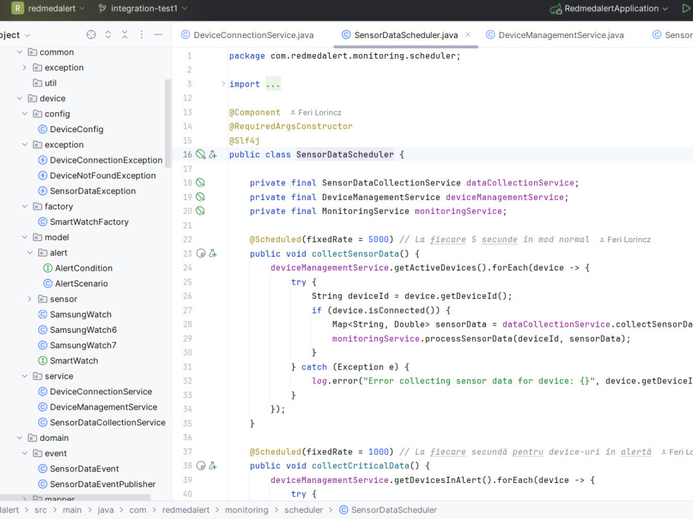Open the Project view selector dropdown
The height and width of the screenshot is (519, 693).
pos(15,35)
